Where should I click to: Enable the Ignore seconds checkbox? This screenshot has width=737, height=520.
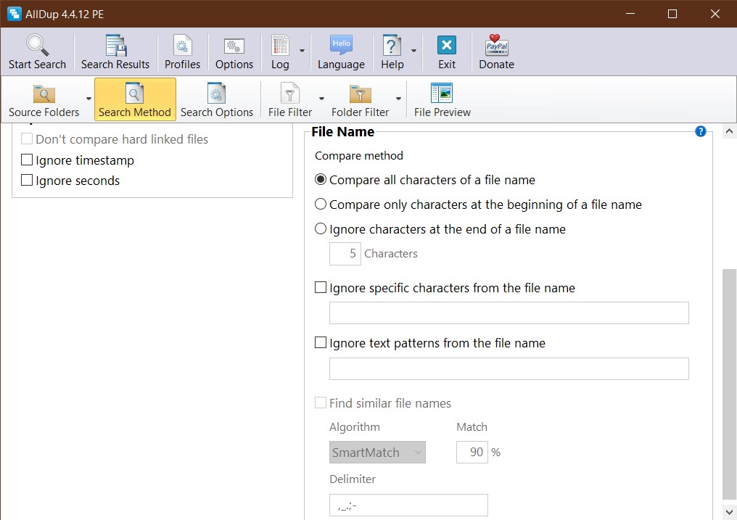point(27,180)
